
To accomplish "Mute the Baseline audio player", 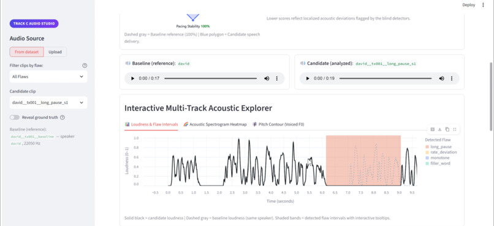I will (x=267, y=78).
